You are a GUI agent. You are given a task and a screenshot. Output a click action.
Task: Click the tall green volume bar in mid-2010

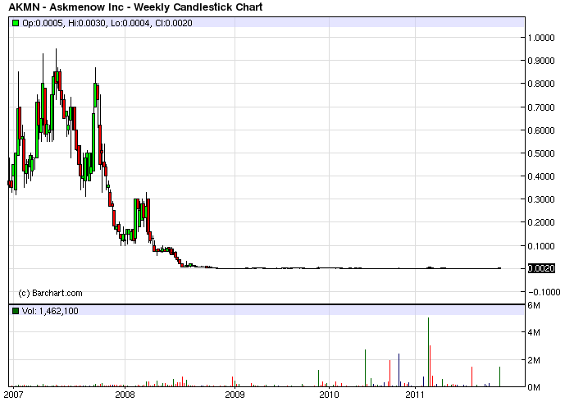365,368
